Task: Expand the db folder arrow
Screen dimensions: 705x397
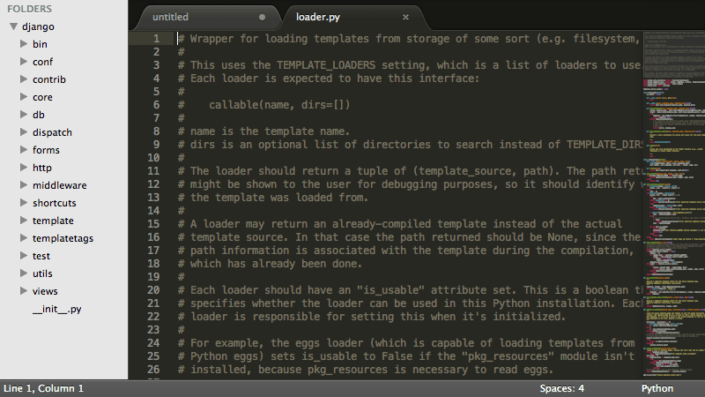Action: tap(24, 115)
